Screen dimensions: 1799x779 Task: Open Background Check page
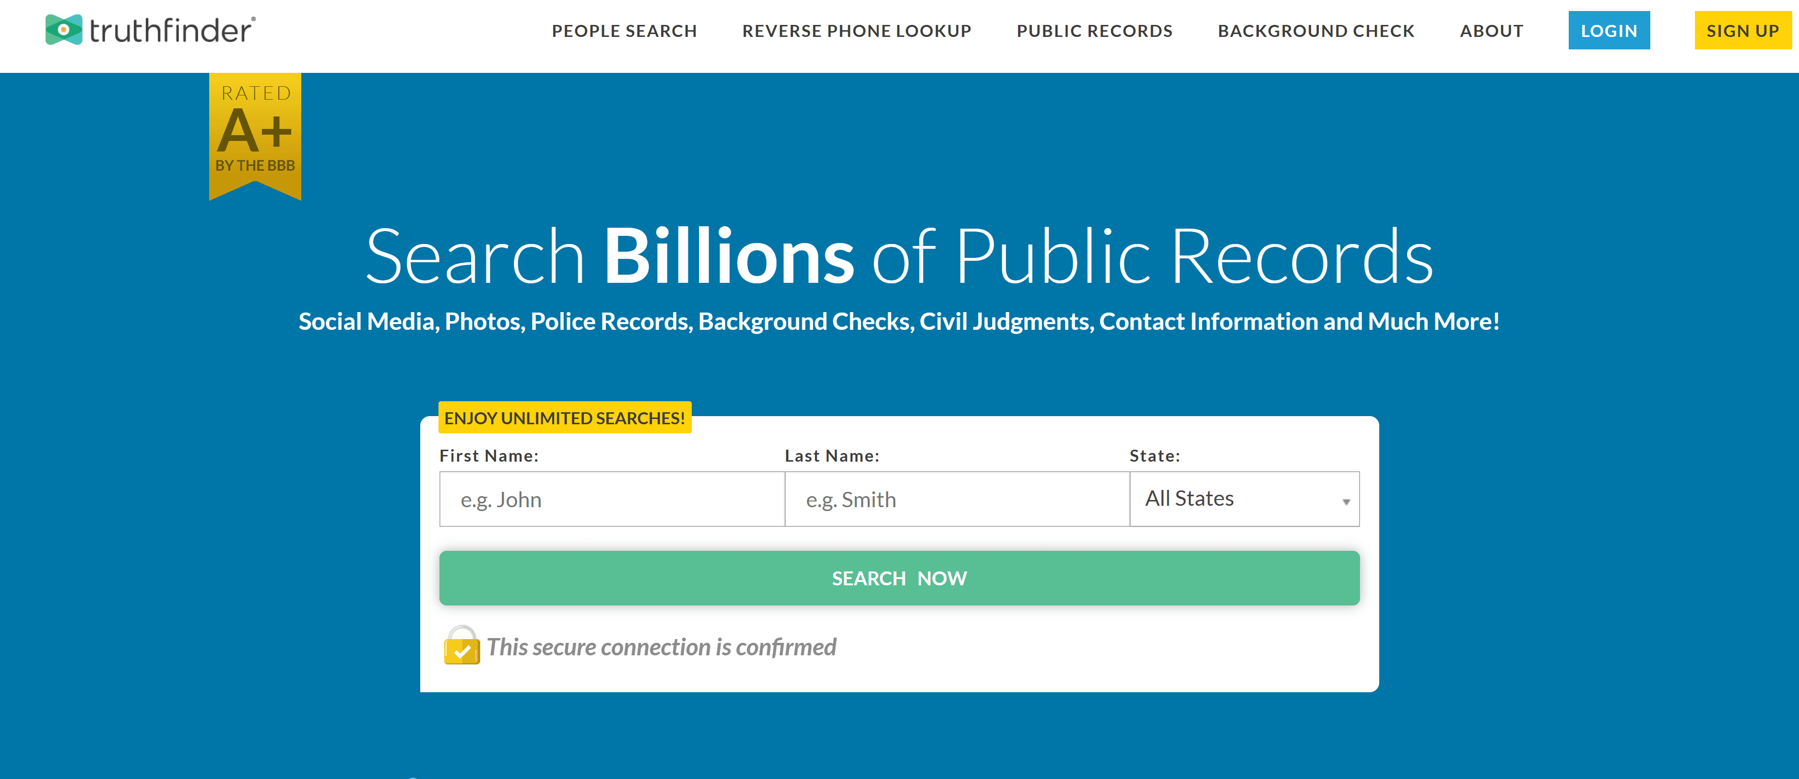click(1316, 31)
